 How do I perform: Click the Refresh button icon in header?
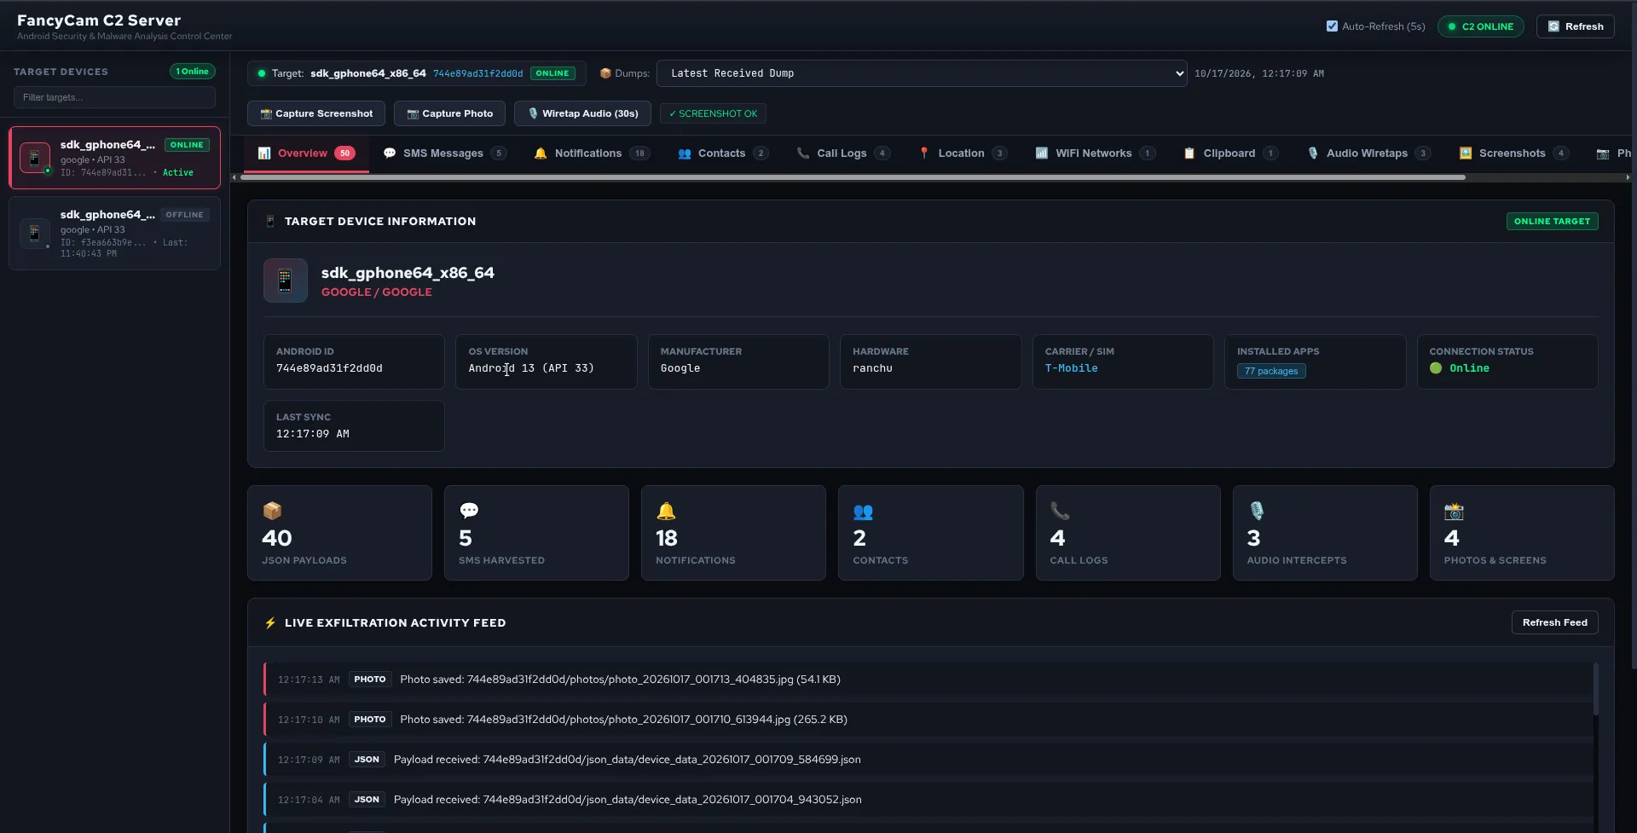point(1553,26)
